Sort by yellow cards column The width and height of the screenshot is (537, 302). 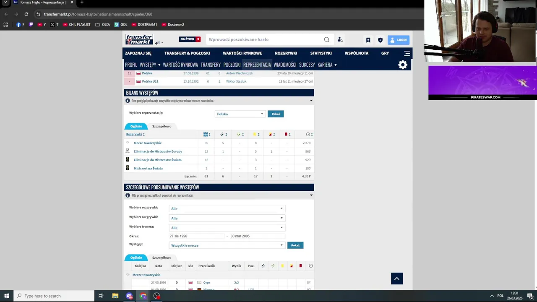click(x=256, y=134)
